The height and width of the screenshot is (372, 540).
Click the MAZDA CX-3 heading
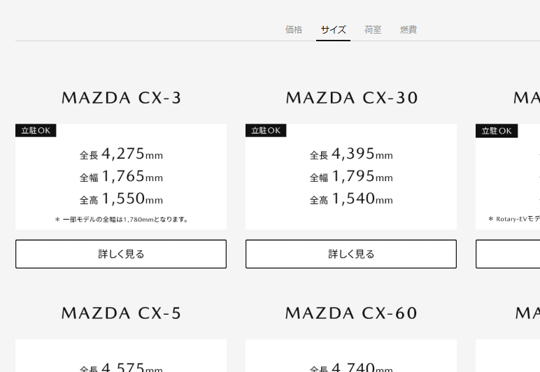(x=121, y=98)
